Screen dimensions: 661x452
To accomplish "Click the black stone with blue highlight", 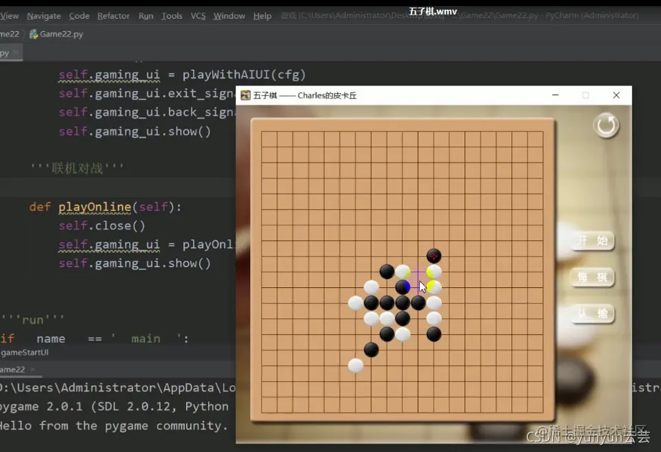I will pos(403,287).
